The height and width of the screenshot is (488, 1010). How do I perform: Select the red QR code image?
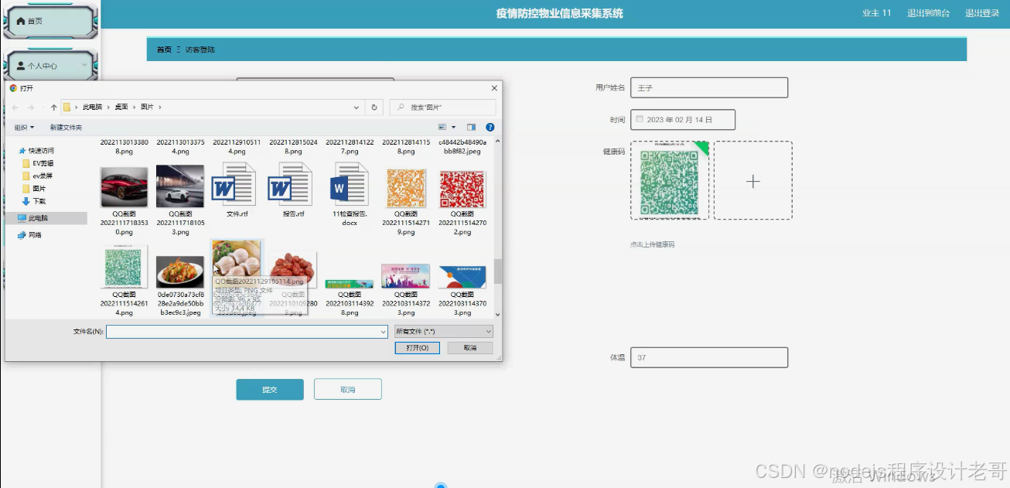point(462,188)
